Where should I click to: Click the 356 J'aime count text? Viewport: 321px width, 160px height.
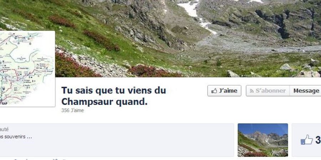coord(72,111)
